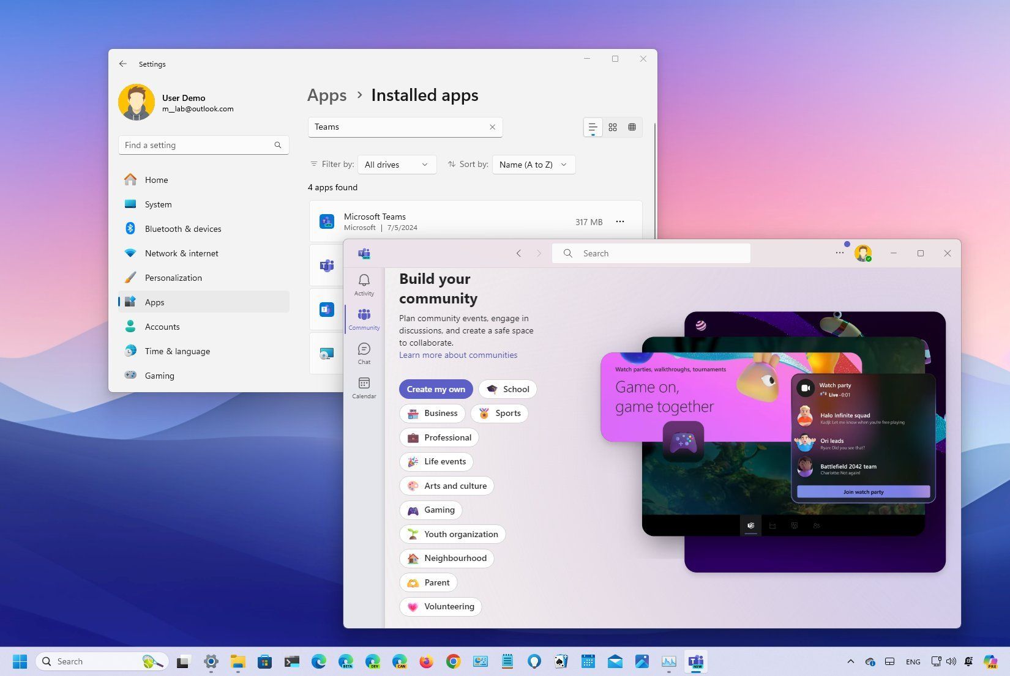This screenshot has height=676, width=1010.
Task: Expand the All drives filter dropdown
Action: (x=397, y=165)
